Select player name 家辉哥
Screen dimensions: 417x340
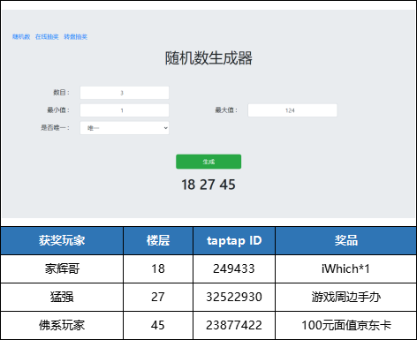pos(62,268)
